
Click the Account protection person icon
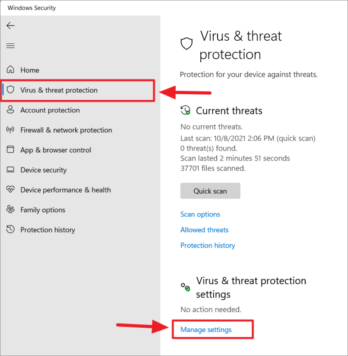click(x=11, y=109)
